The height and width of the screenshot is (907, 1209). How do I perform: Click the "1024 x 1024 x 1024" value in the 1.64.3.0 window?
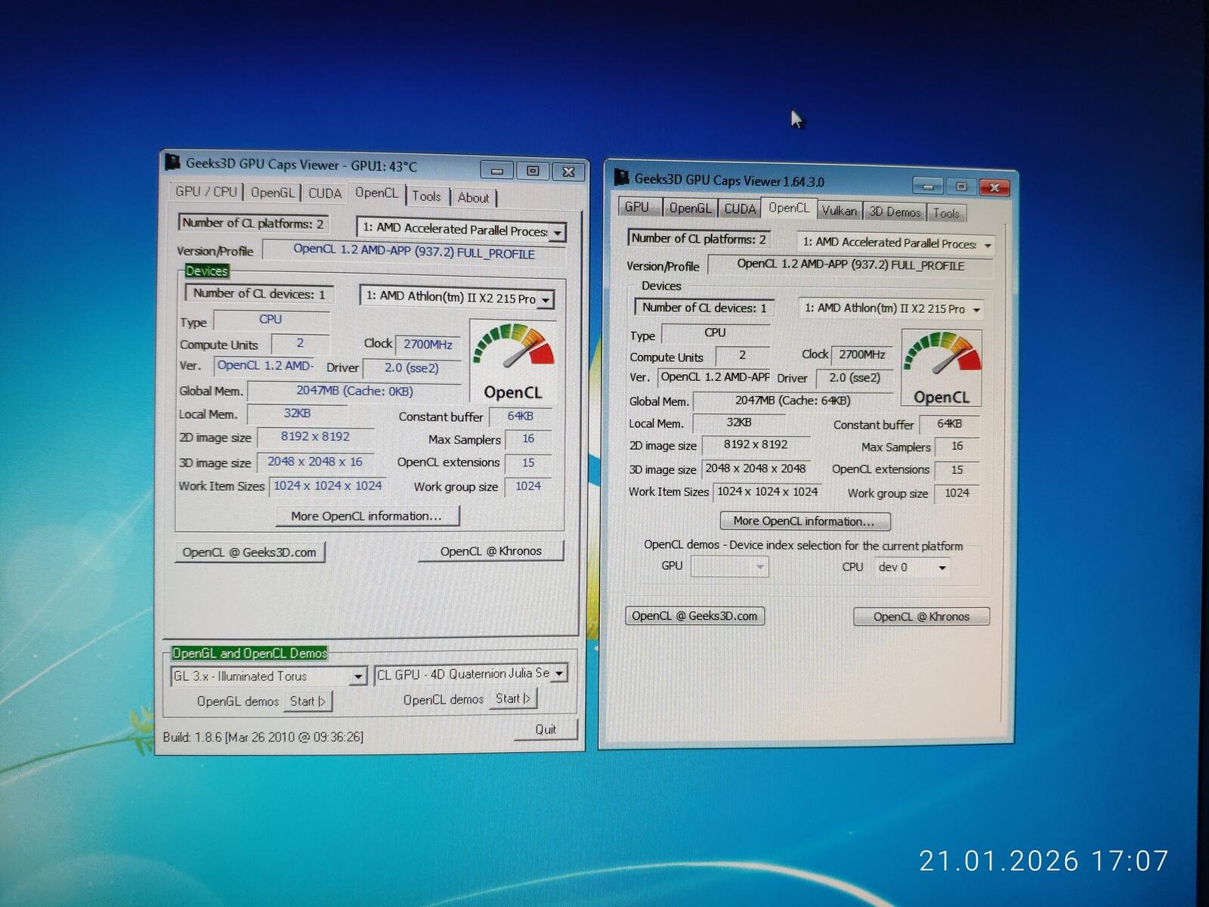(x=768, y=491)
